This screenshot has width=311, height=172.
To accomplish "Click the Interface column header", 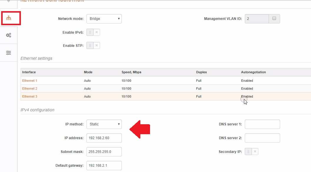I will [29, 72].
